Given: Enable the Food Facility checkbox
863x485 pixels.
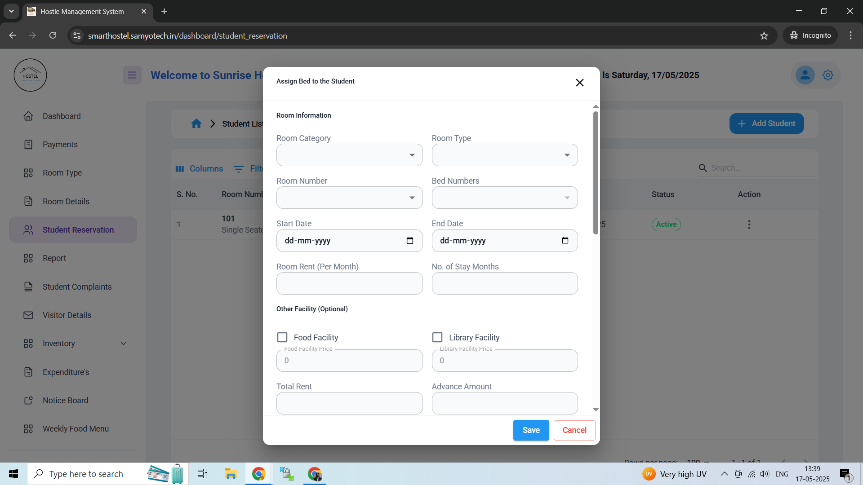Looking at the screenshot, I should tap(282, 337).
